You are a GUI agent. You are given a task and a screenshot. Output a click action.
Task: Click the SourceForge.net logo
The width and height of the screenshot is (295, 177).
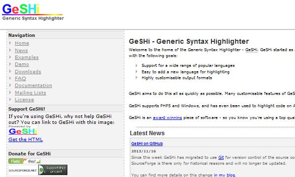pyautogui.click(x=23, y=170)
